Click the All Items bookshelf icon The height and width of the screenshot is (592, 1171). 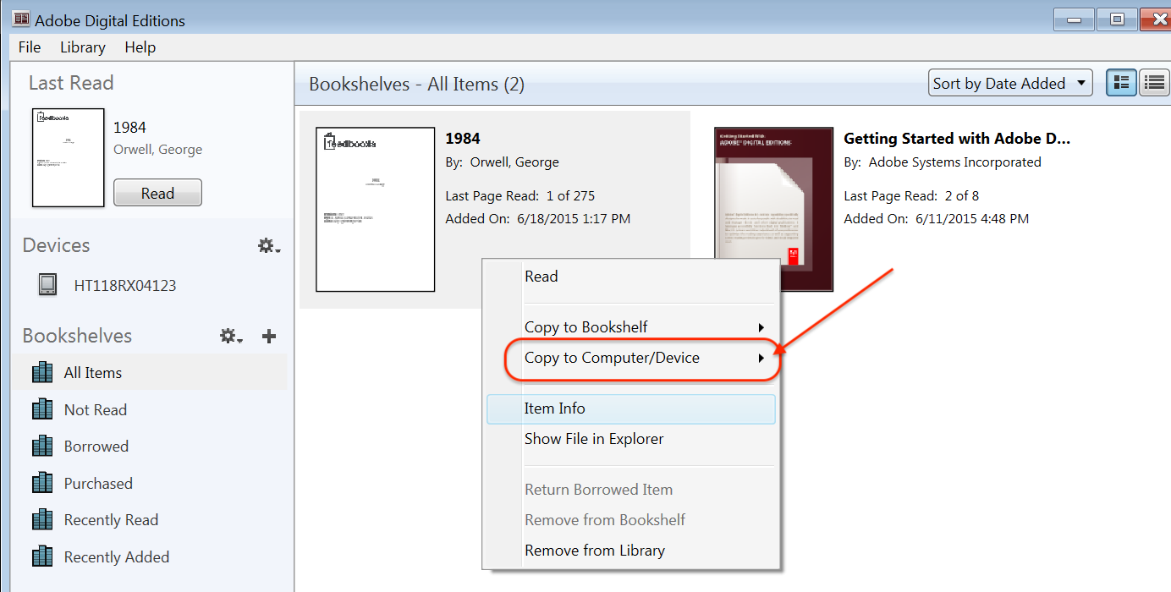tap(42, 373)
